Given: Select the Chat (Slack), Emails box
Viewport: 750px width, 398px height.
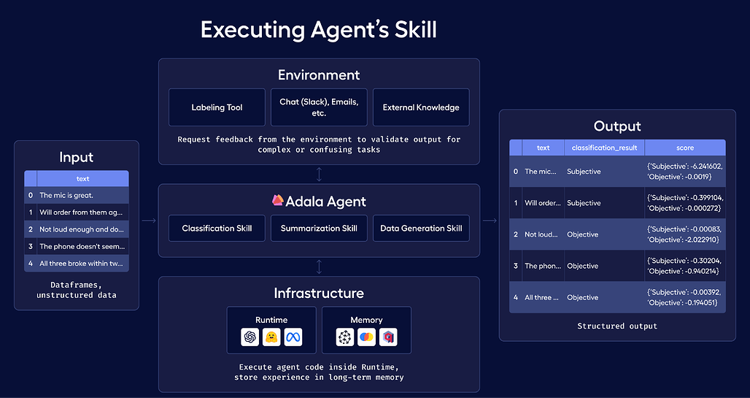Looking at the screenshot, I should [319, 107].
